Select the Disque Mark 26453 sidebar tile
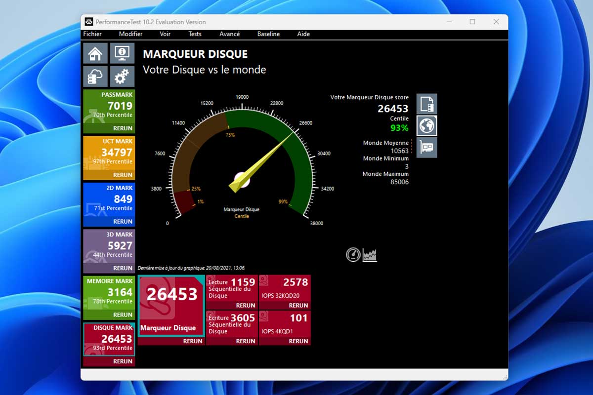593x395 pixels. pyautogui.click(x=109, y=339)
